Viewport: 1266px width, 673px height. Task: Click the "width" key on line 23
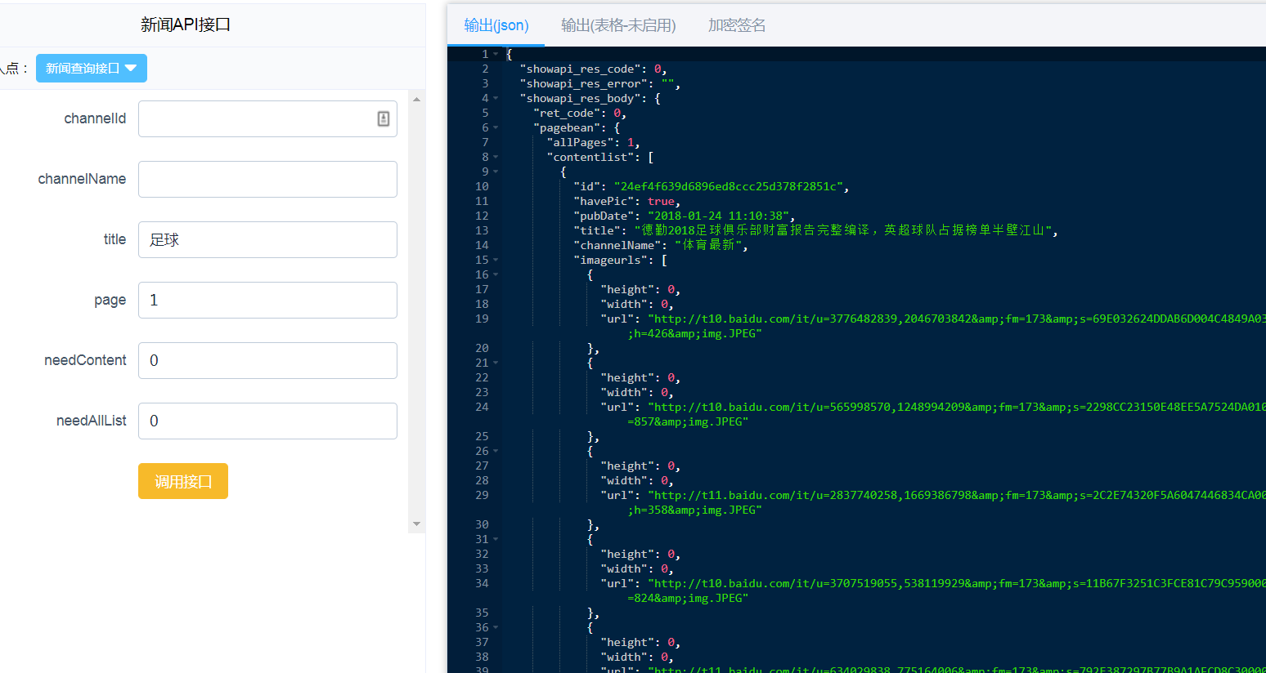(x=624, y=393)
